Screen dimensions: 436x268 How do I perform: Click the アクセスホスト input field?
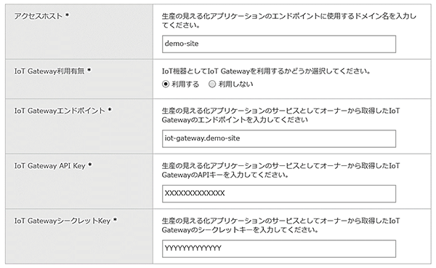[x=279, y=44]
